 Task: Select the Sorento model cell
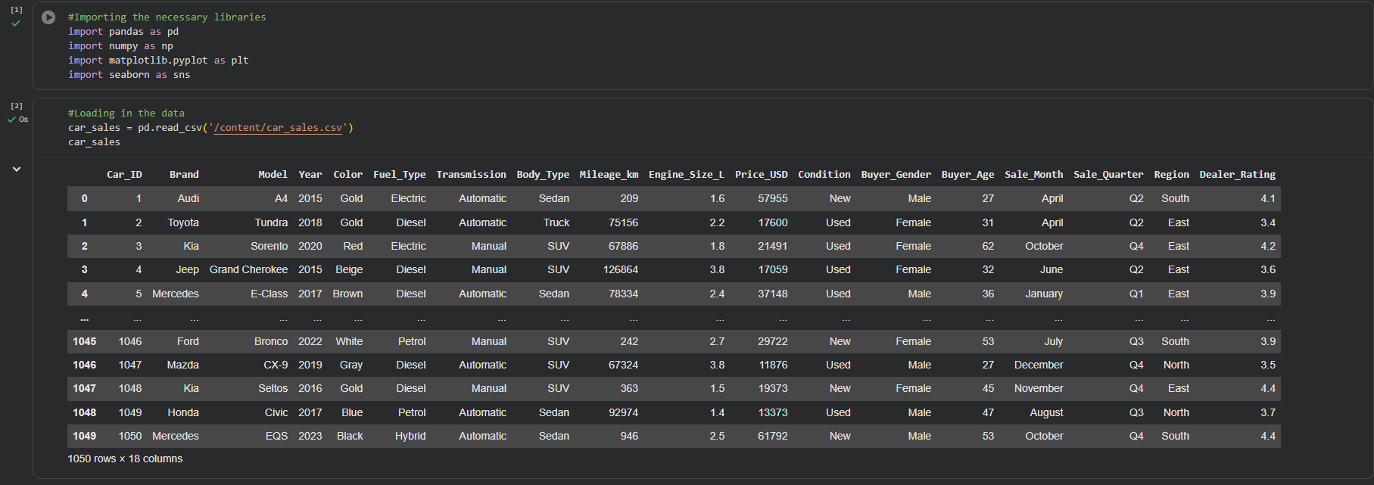(270, 246)
